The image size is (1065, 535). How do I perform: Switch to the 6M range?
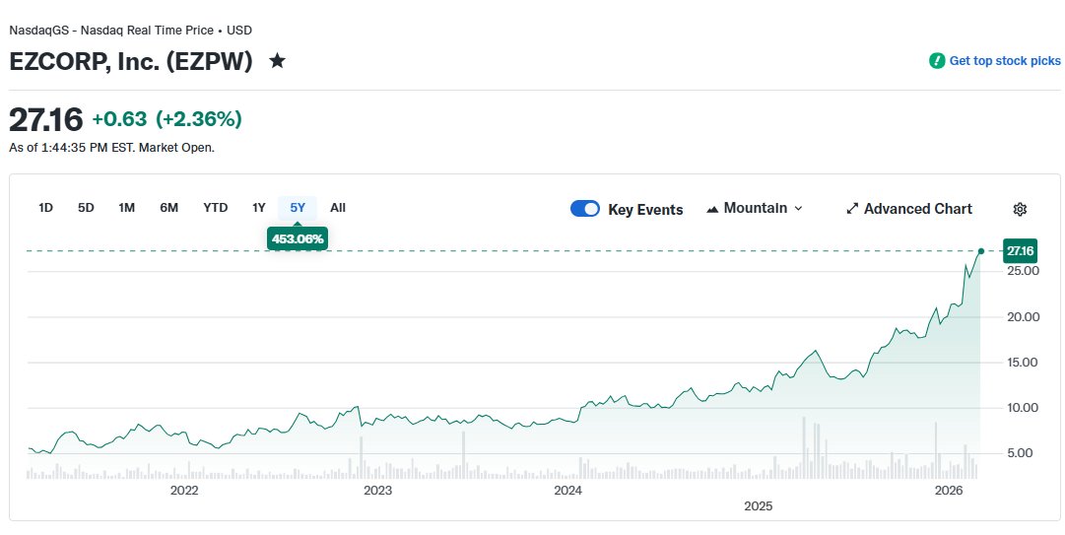169,208
